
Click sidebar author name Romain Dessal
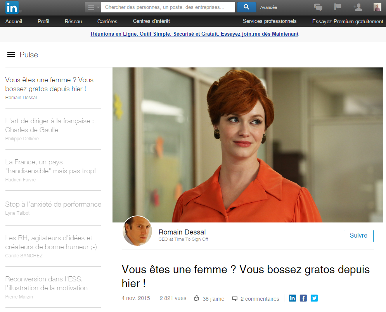pyautogui.click(x=21, y=98)
